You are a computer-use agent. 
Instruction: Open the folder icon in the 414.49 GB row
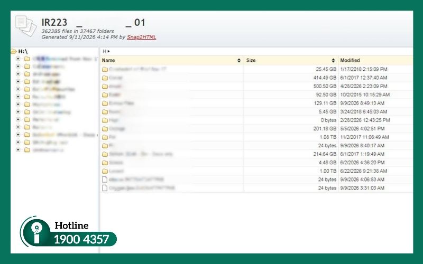pos(105,78)
